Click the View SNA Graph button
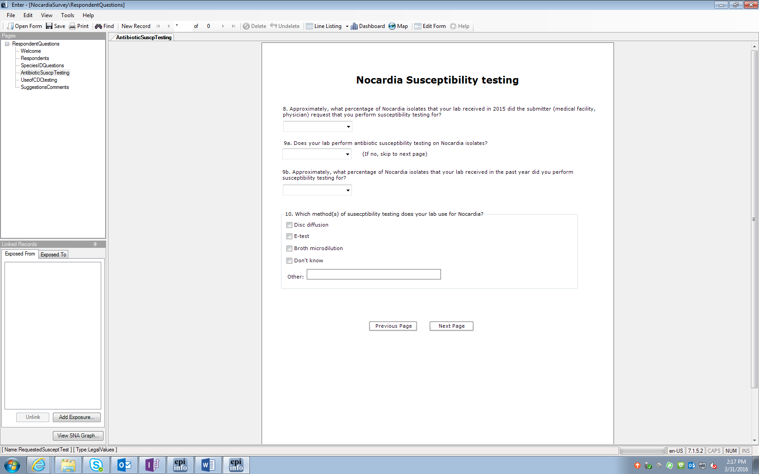Viewport: 759px width, 474px height. (78, 436)
